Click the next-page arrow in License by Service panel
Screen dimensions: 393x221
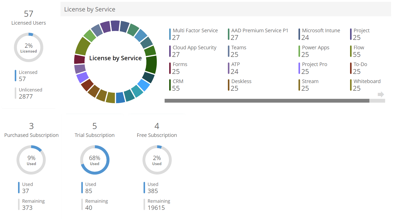[x=381, y=94]
